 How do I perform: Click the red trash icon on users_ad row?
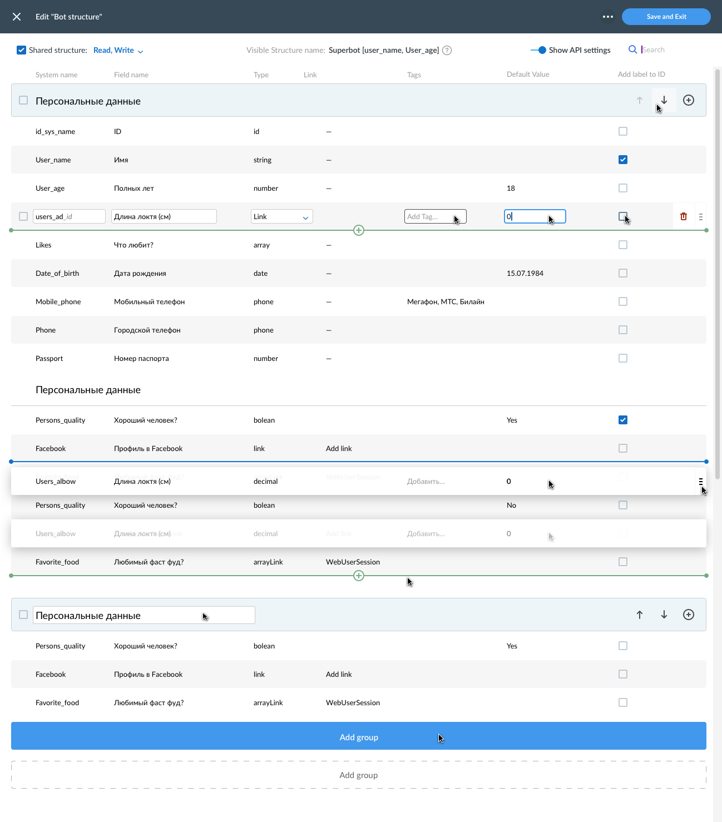point(684,216)
